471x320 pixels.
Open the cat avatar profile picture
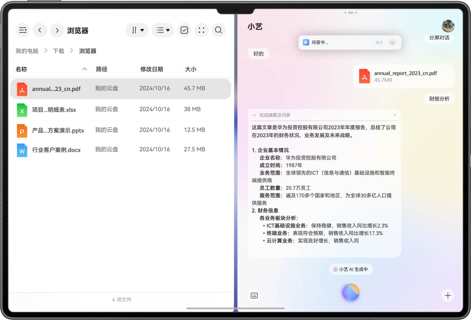pos(448,26)
